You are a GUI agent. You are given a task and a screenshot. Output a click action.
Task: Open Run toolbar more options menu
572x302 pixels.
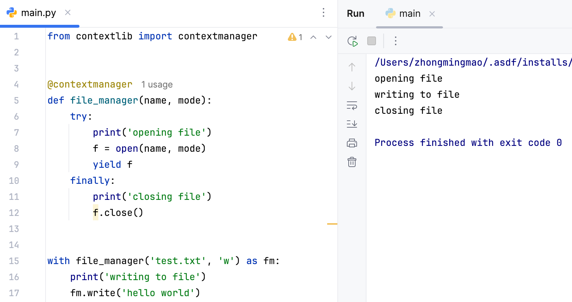(395, 41)
